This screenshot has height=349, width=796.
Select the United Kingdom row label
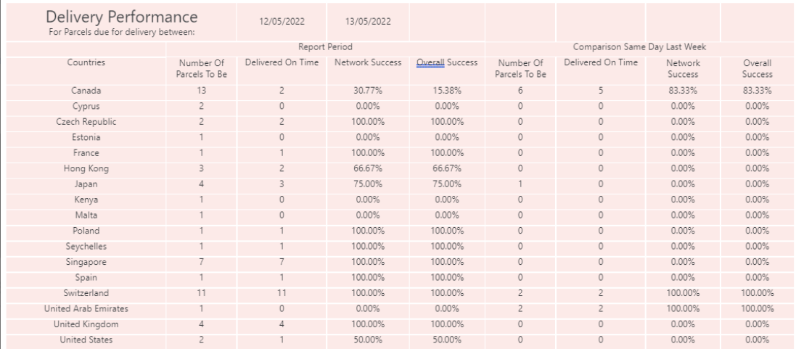86,324
